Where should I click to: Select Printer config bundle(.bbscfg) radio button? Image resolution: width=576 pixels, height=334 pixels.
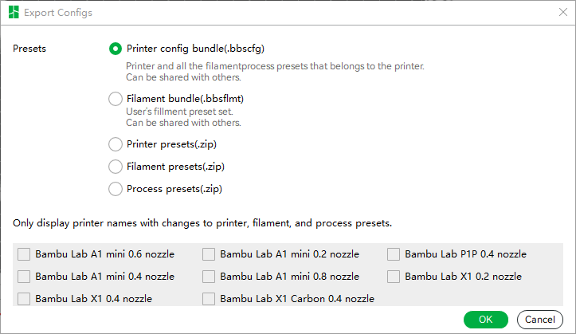[116, 49]
